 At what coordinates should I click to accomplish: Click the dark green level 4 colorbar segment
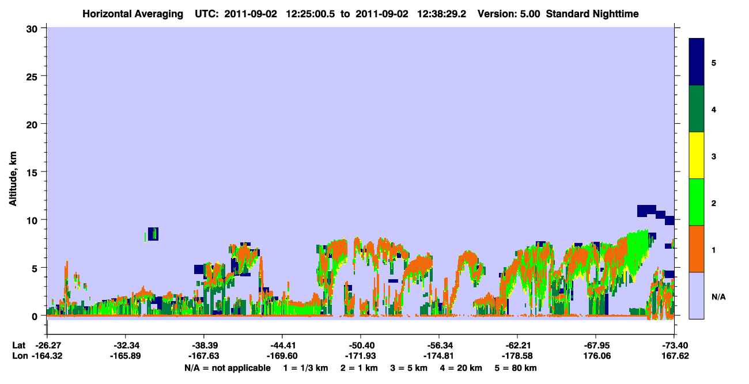[x=697, y=109]
